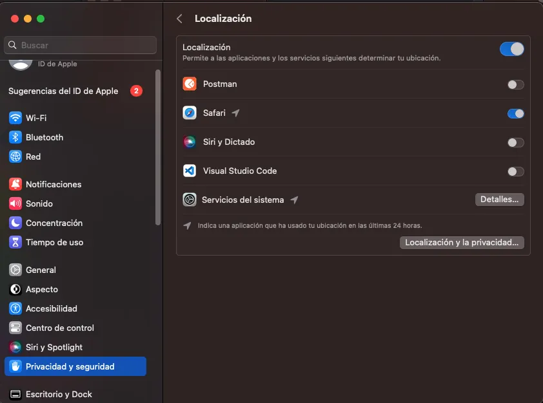Click the green zoom window button
The height and width of the screenshot is (403, 543).
pos(41,19)
